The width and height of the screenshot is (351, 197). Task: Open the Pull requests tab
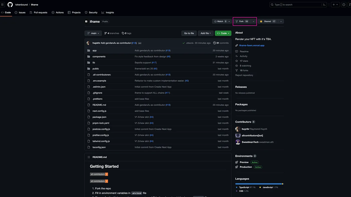38,12
